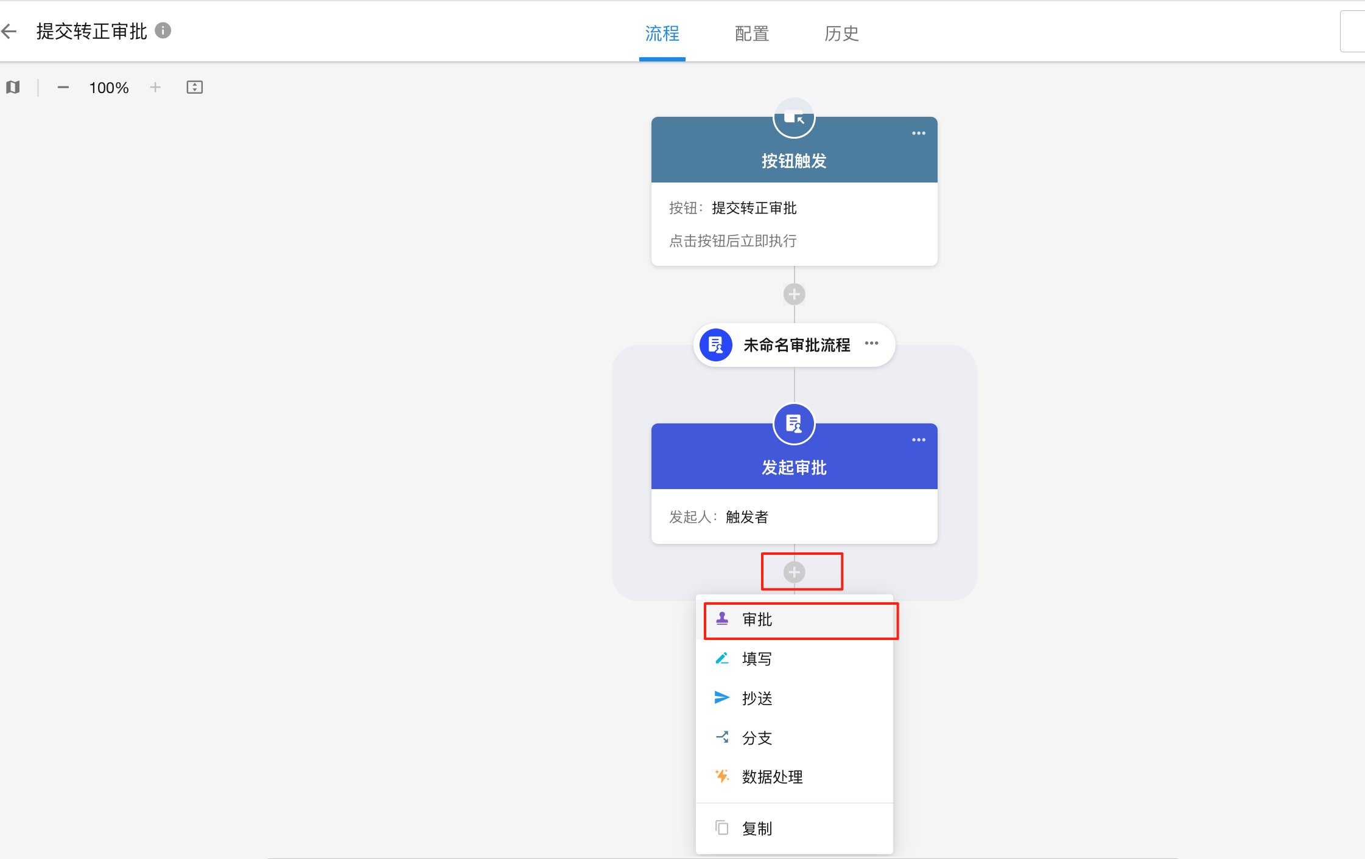Zoom out with the minus button
Screen dimensions: 1365x859
pyautogui.click(x=63, y=88)
